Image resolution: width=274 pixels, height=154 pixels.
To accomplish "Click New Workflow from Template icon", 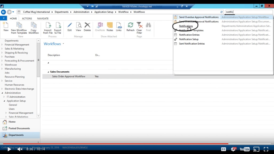I will click(x=19, y=26).
